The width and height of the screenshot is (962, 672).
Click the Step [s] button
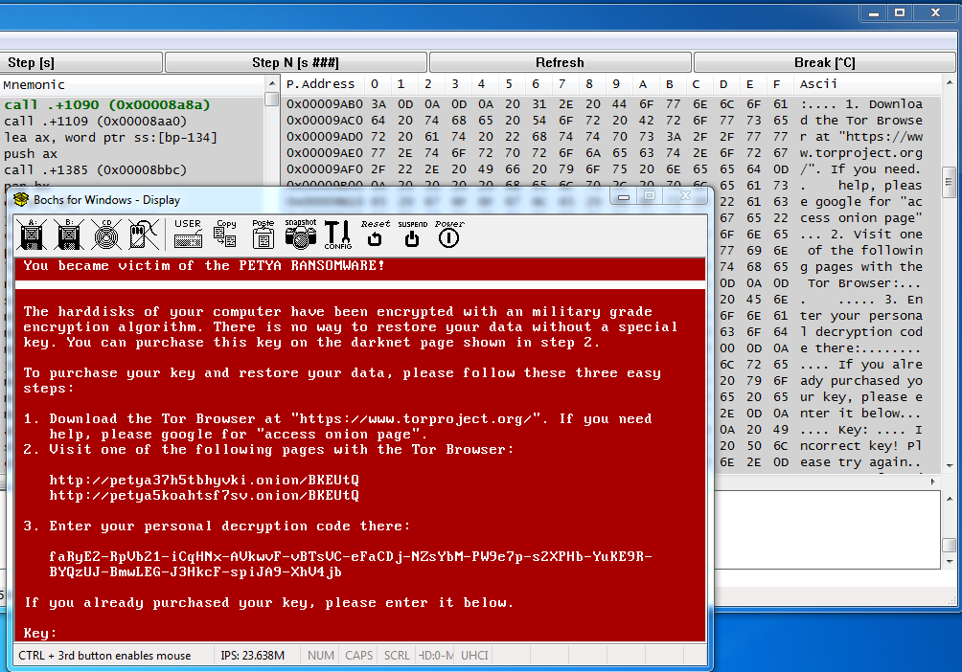[x=81, y=62]
